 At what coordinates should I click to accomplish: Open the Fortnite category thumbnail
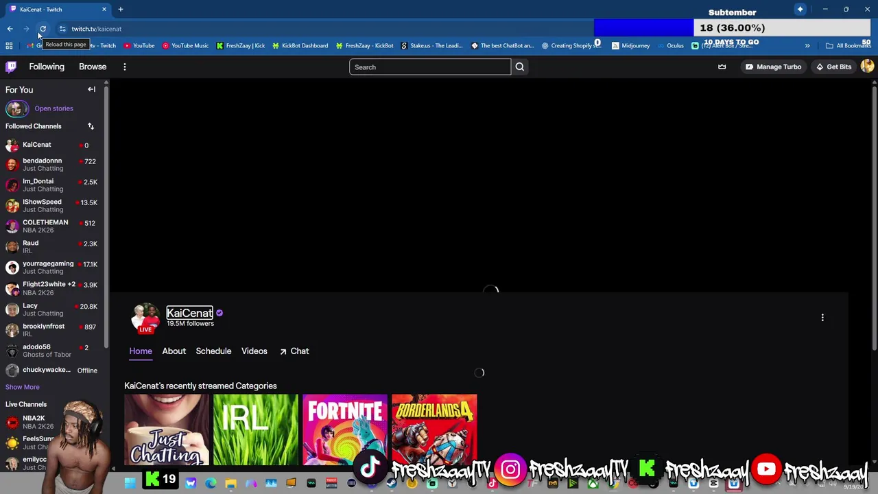point(345,430)
